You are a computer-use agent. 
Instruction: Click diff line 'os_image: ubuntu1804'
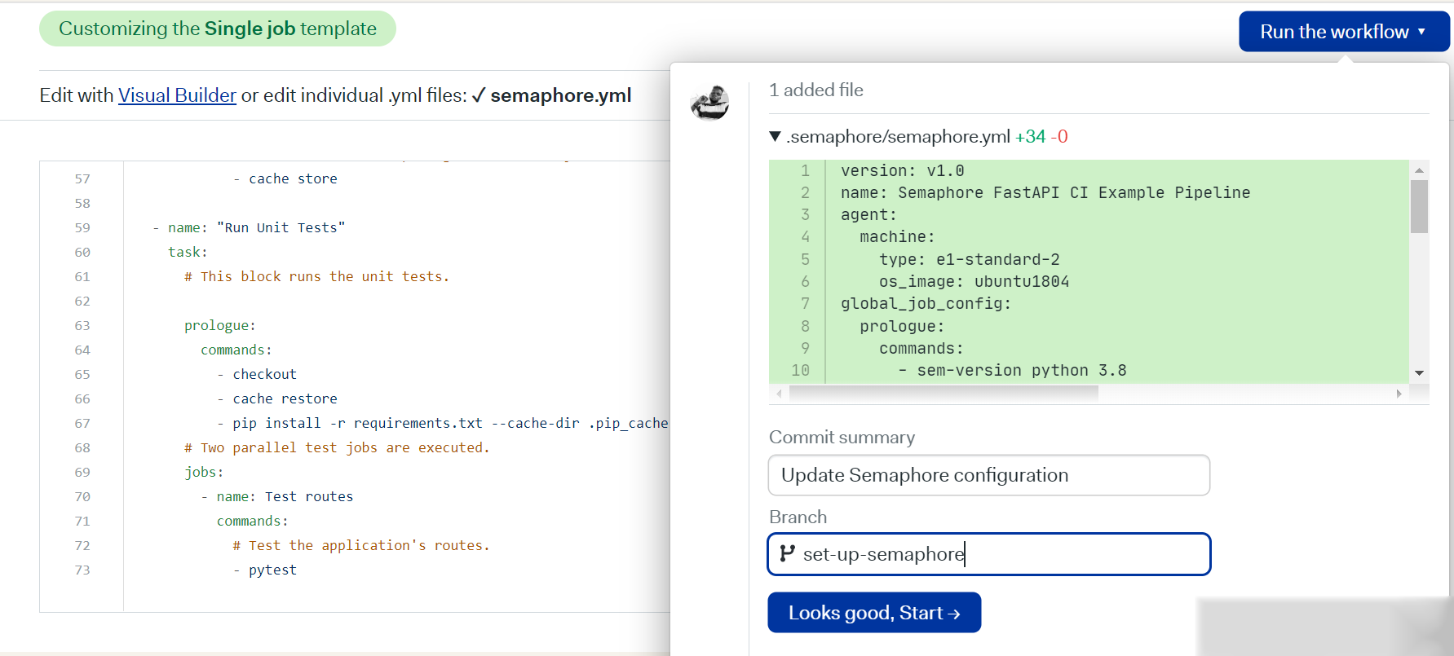click(974, 282)
